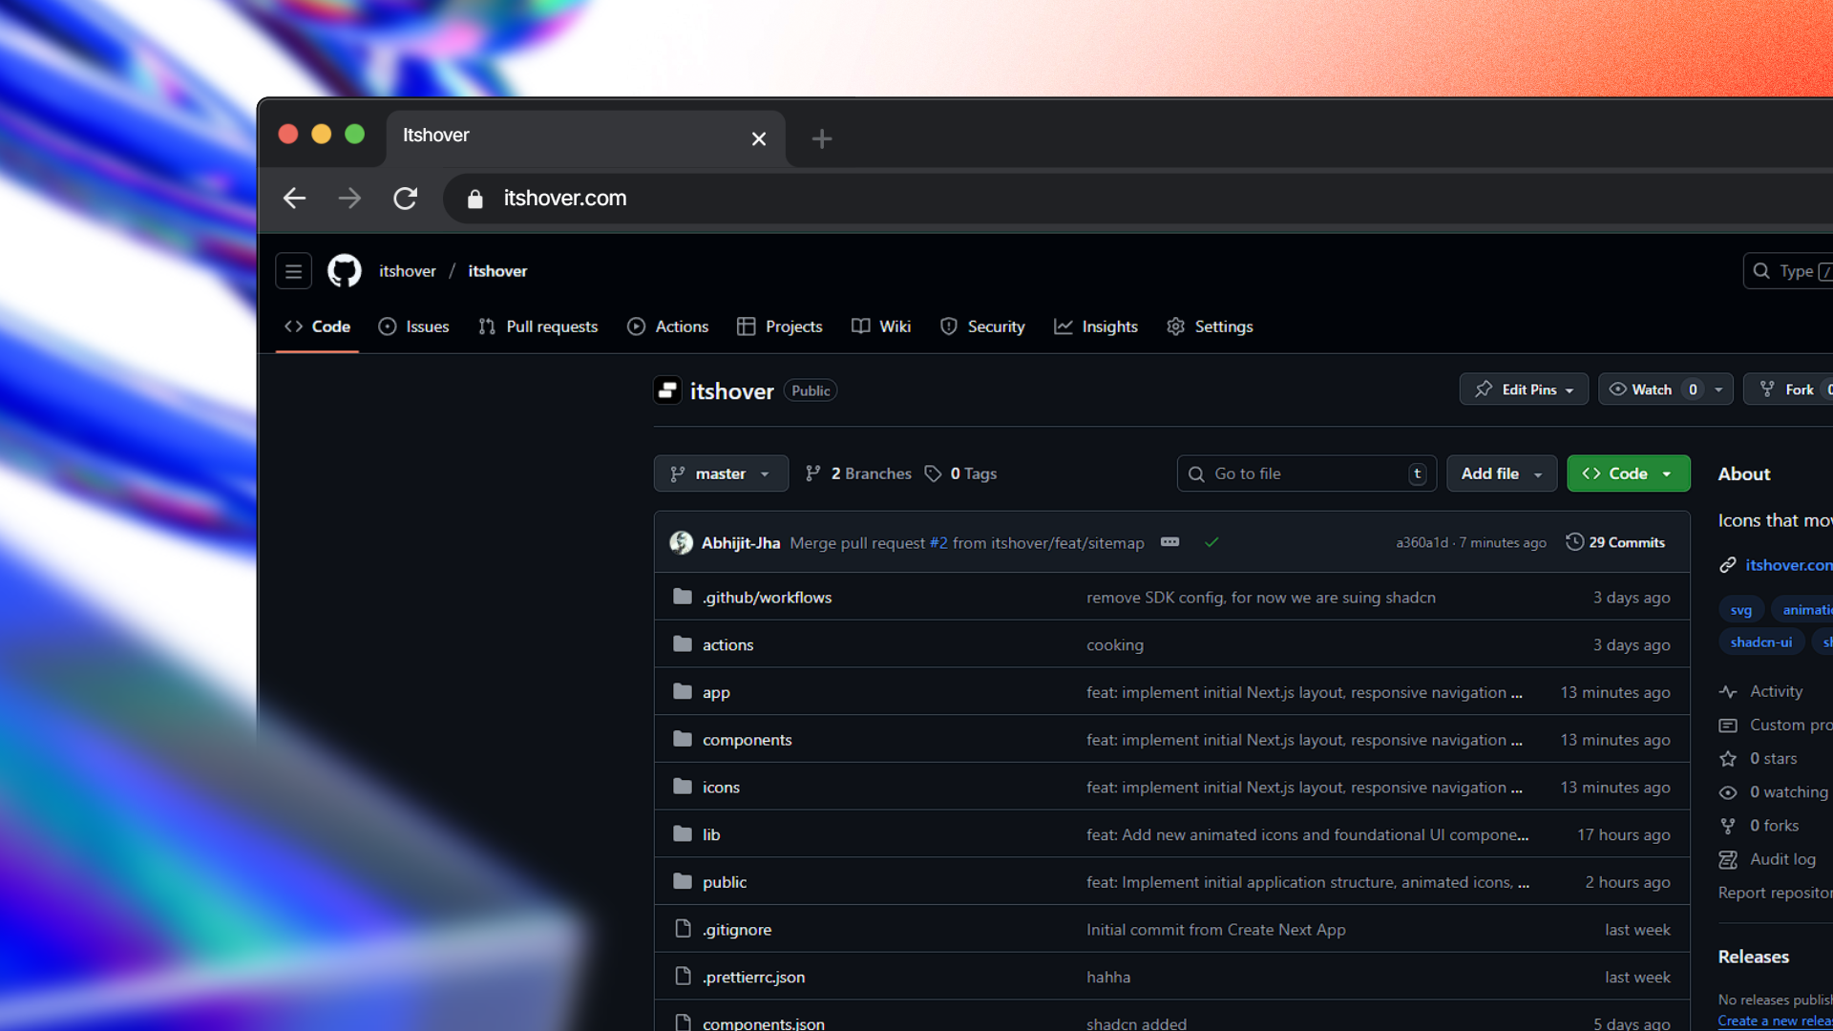1833x1031 pixels.
Task: Switch to the Pull requests tab
Action: tap(538, 326)
